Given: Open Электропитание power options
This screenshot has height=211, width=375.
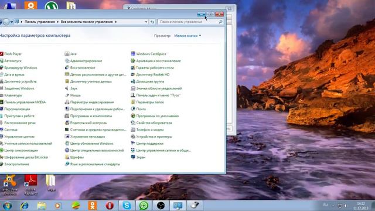Looking at the screenshot, I should pyautogui.click(x=15, y=164).
